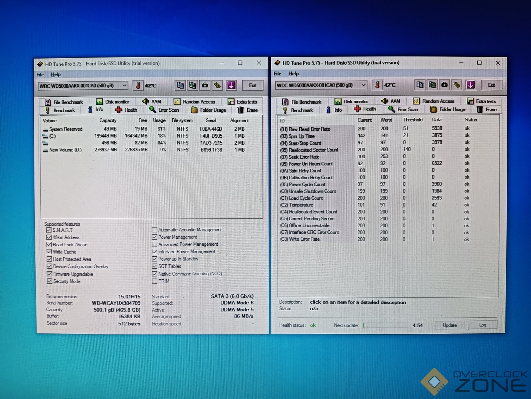This screenshot has height=399, width=531.
Task: Open Help menu in left window
Action: [x=56, y=74]
